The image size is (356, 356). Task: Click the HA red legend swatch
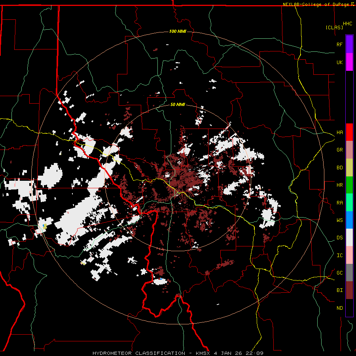(349, 132)
